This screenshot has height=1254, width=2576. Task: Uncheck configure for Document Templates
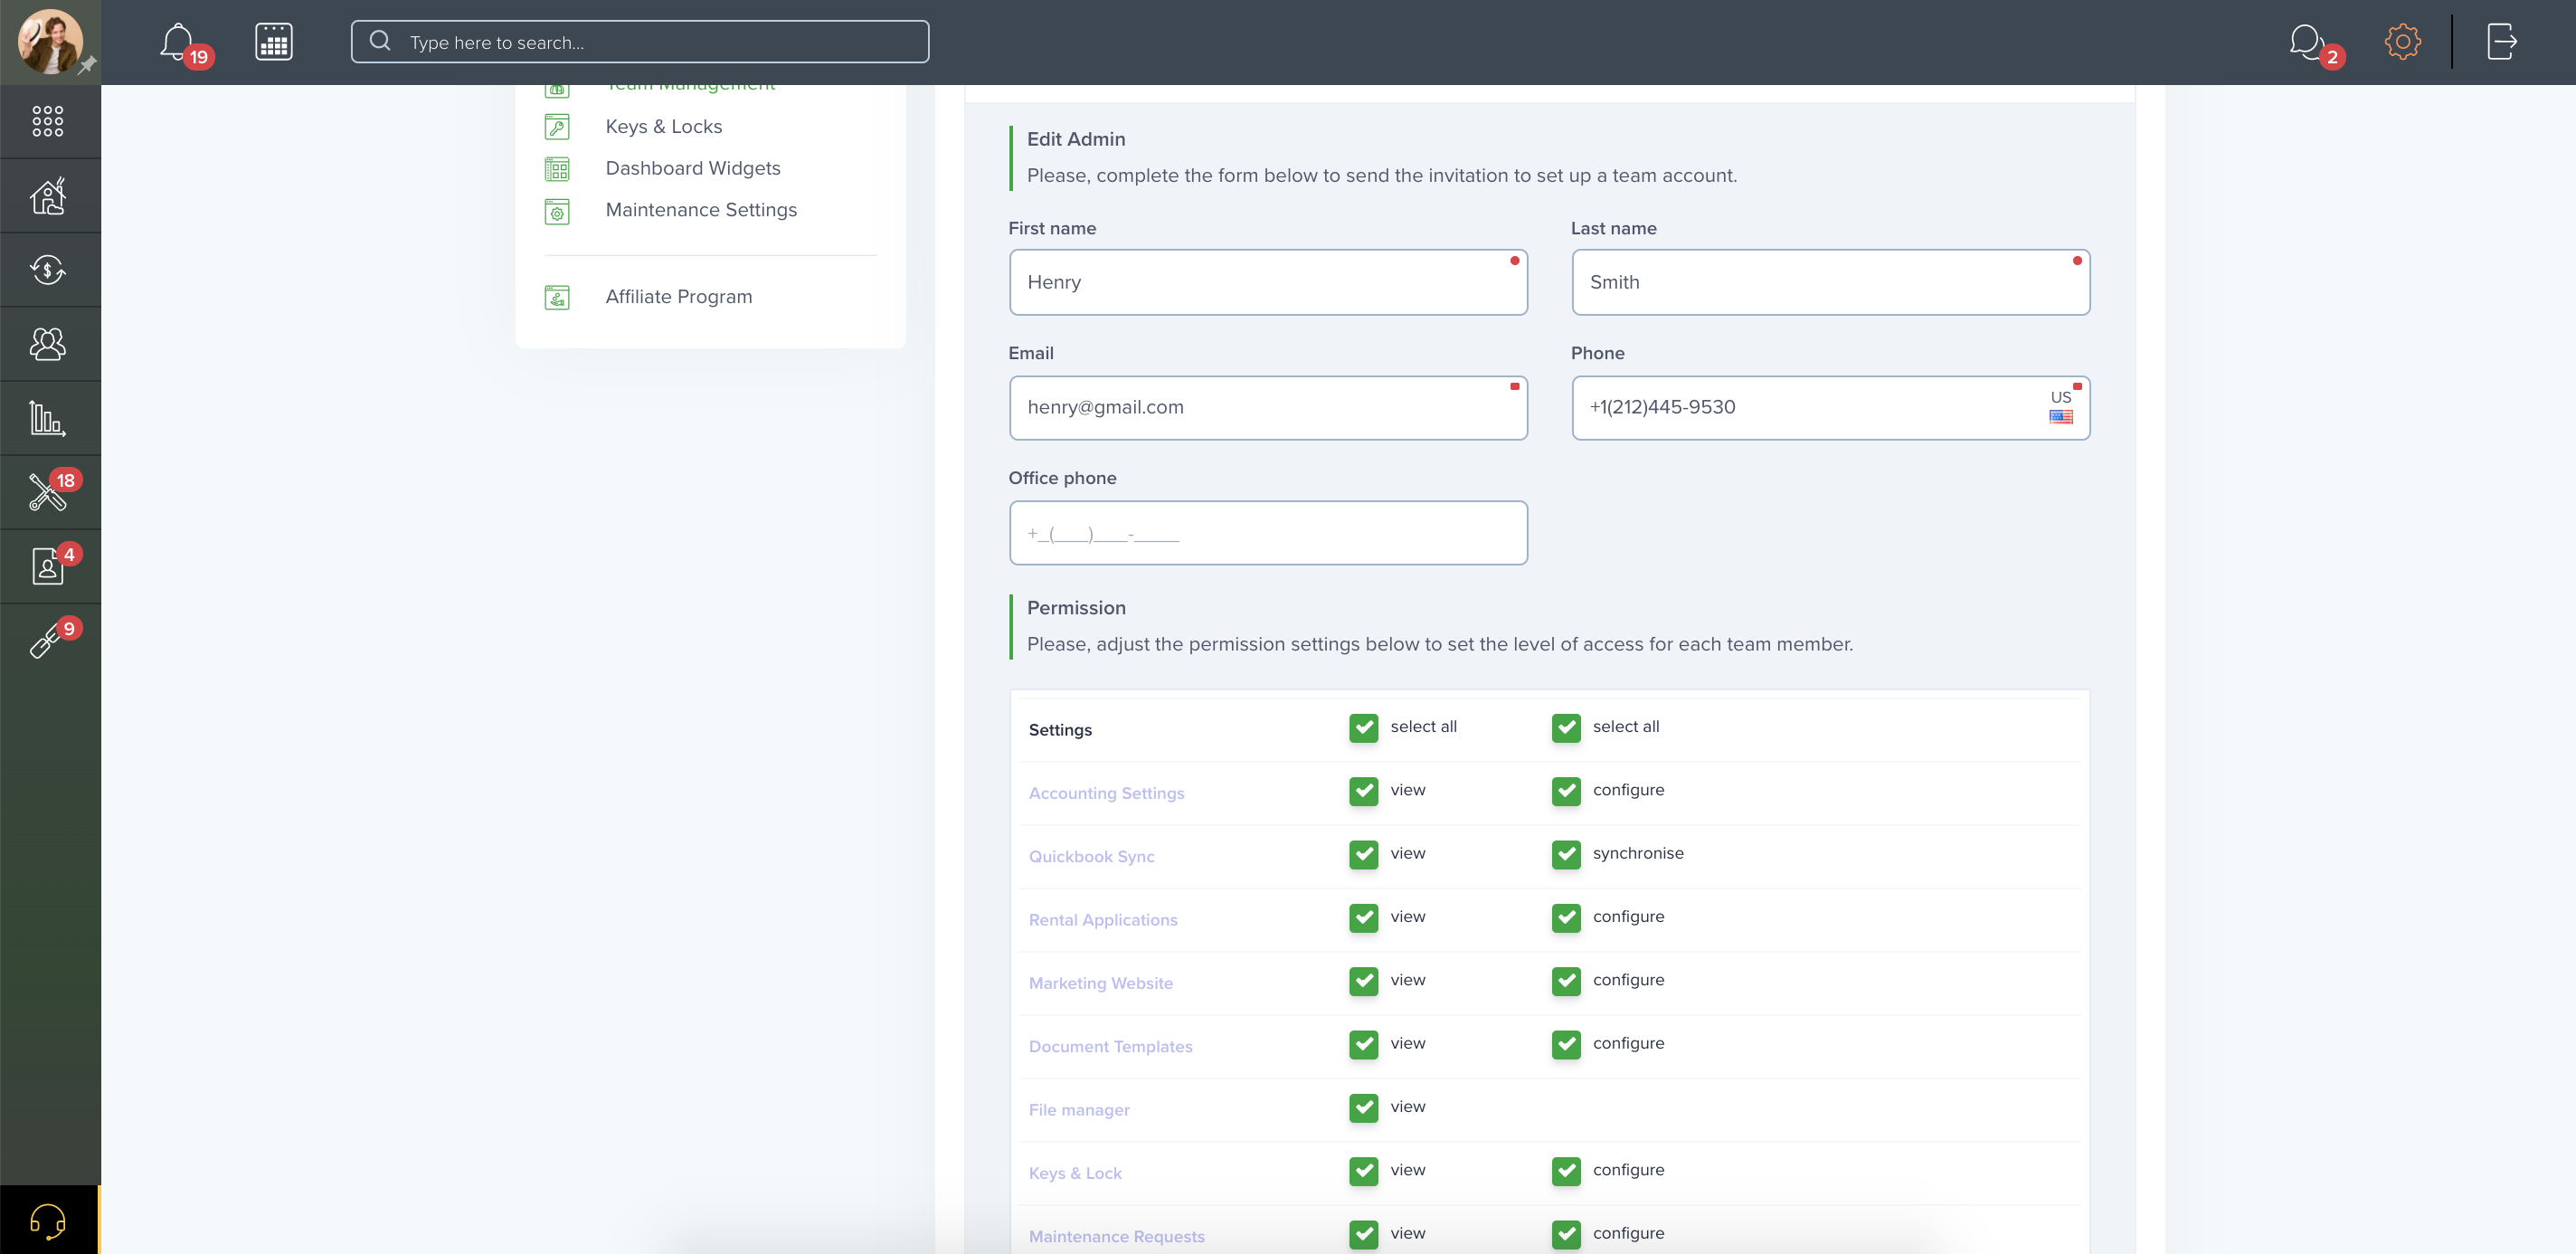pos(1566,1044)
